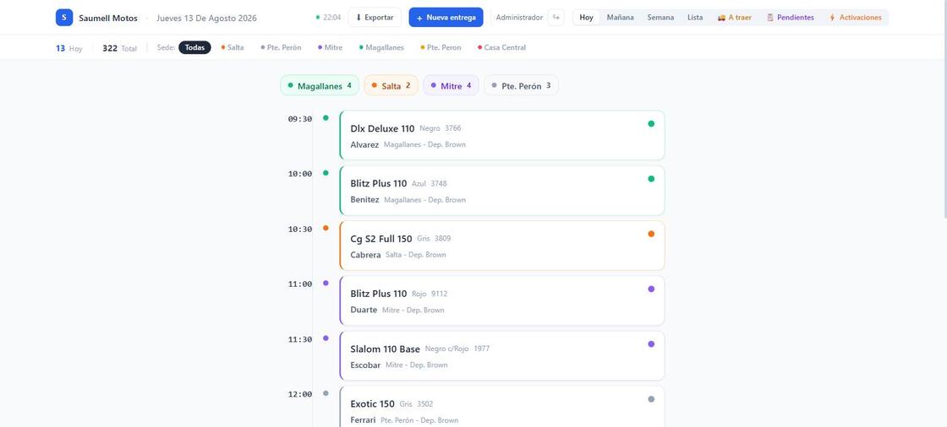Filter by Mitre in the sede bar
Viewport: 947px width, 427px height.
coord(330,47)
